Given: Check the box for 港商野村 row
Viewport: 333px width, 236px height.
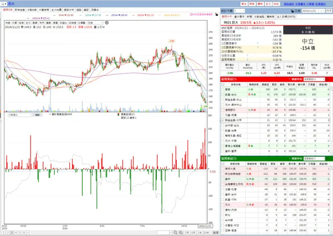Looking at the screenshot, I should pos(223,110).
